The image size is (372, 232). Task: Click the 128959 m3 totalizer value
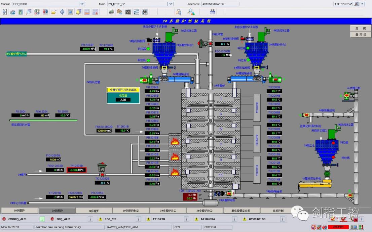point(104,131)
